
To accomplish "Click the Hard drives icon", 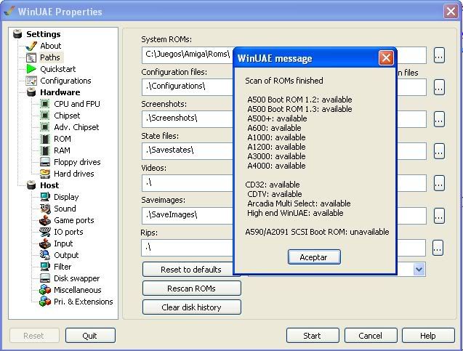I will tap(45, 174).
